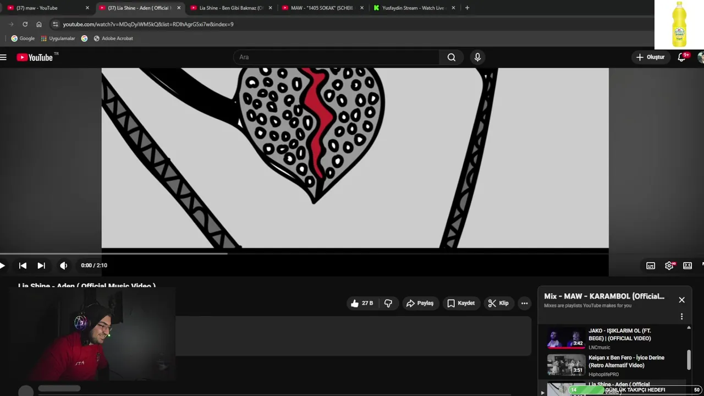Open Mix playlist options menu
Screen dimensions: 704x396
tap(681, 317)
